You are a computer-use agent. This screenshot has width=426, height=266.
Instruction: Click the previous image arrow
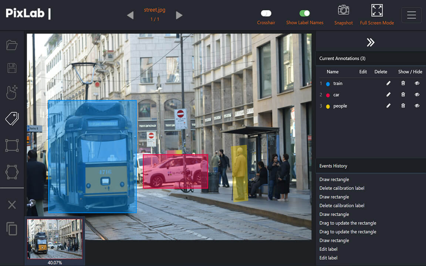pos(130,15)
